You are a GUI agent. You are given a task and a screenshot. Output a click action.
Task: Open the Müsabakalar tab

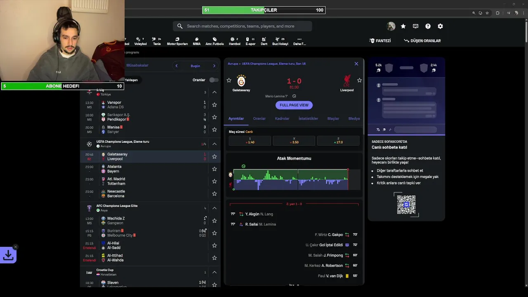137,65
